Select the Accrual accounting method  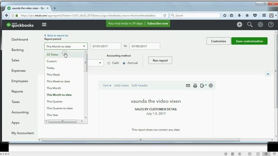[124, 63]
